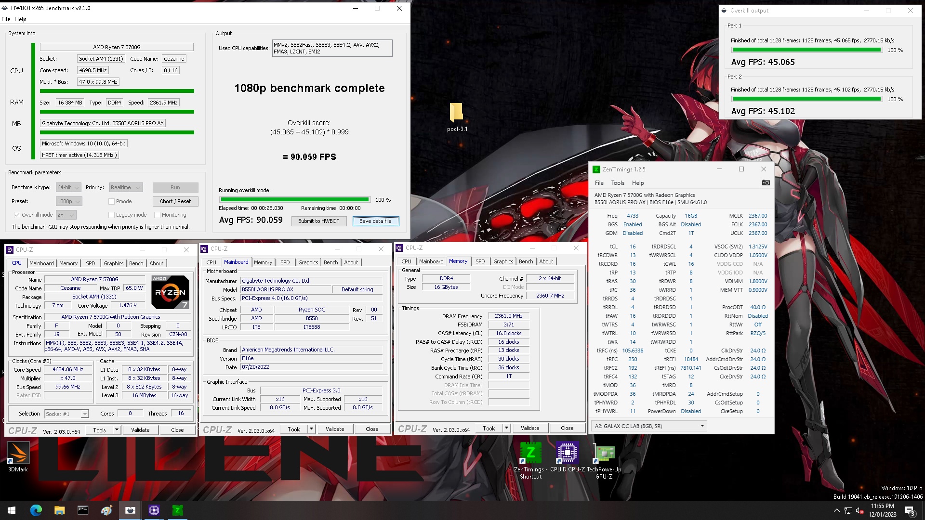Screen dimensions: 925x520
Task: Click the CPU-Z Memory window title icon
Action: [399, 248]
